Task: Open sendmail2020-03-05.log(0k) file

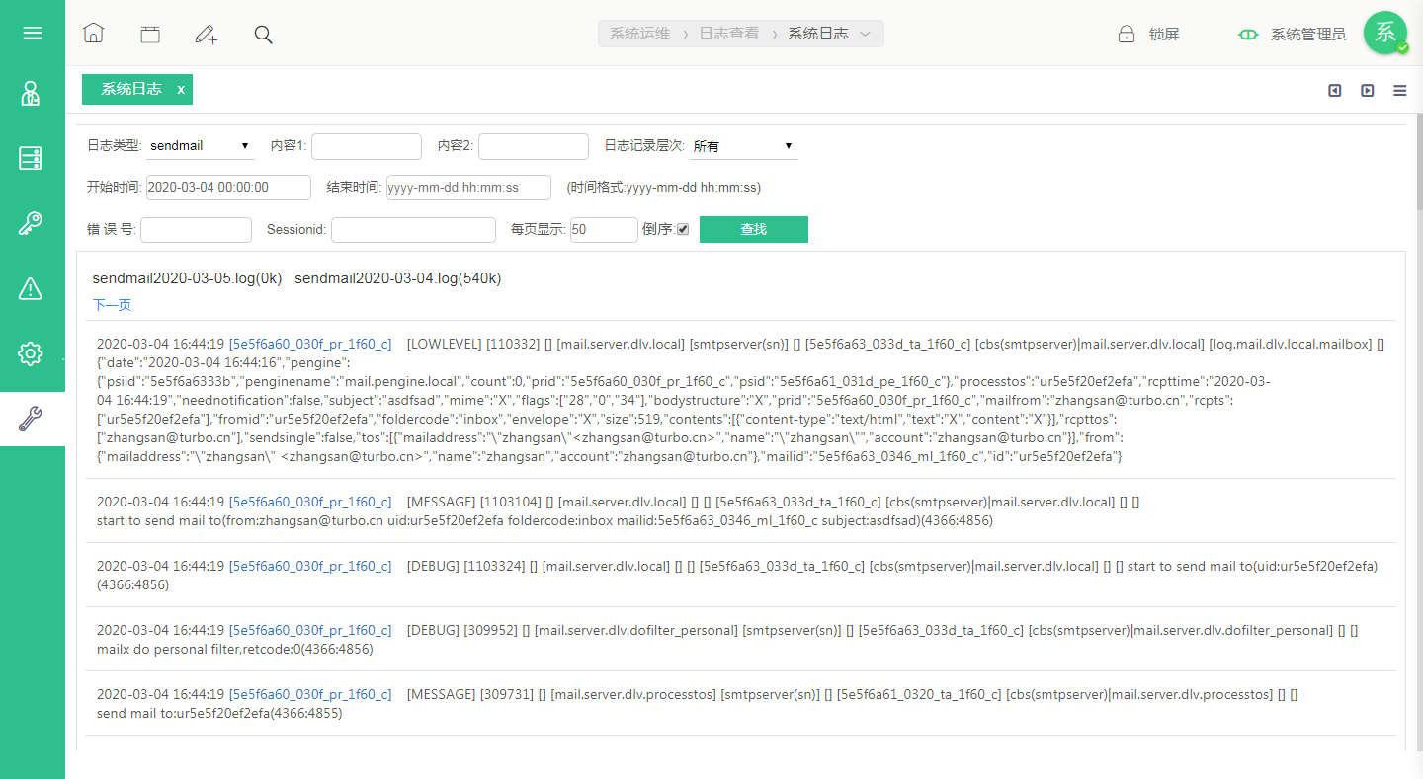Action: tap(188, 278)
